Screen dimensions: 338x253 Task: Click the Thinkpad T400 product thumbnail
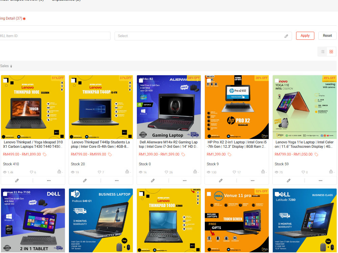(169, 220)
